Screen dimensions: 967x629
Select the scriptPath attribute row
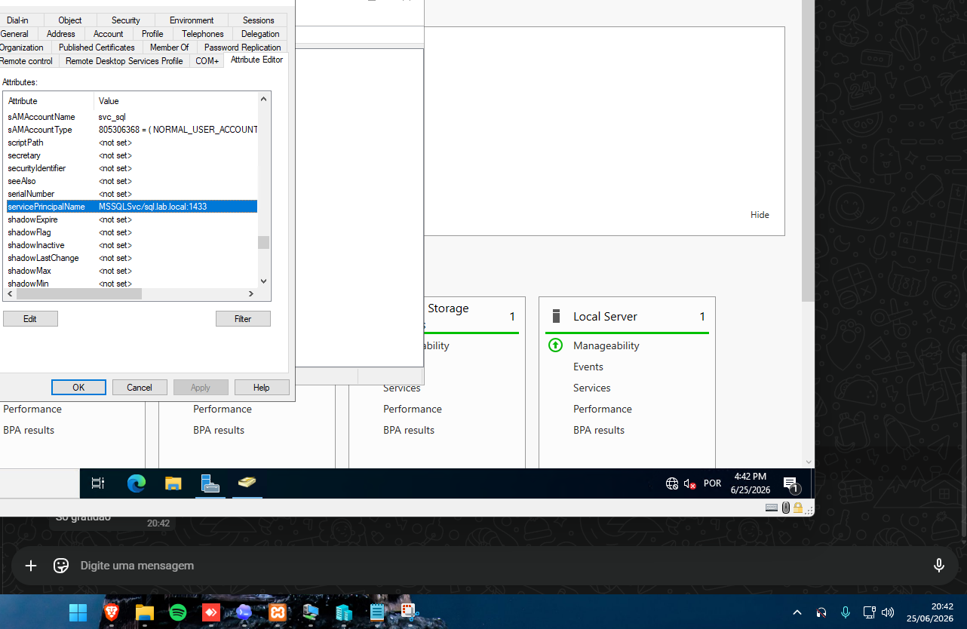(131, 143)
